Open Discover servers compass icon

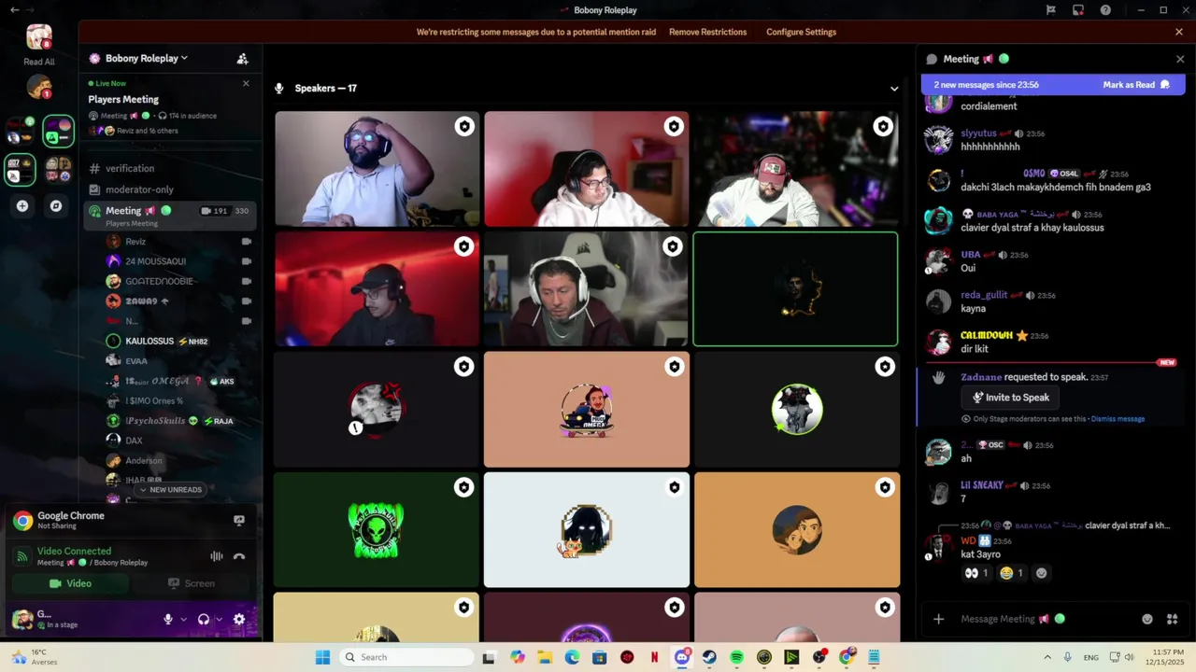(x=56, y=205)
